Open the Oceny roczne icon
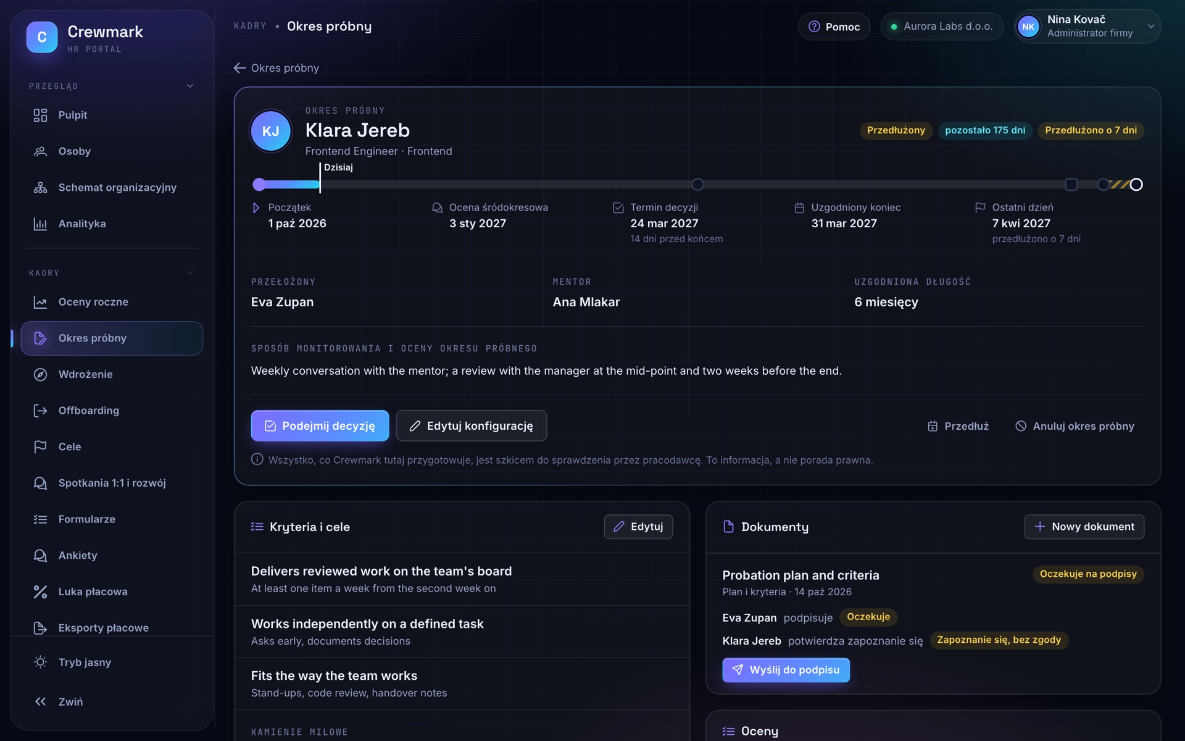Screen dimensions: 1185x741 pyautogui.click(x=40, y=302)
